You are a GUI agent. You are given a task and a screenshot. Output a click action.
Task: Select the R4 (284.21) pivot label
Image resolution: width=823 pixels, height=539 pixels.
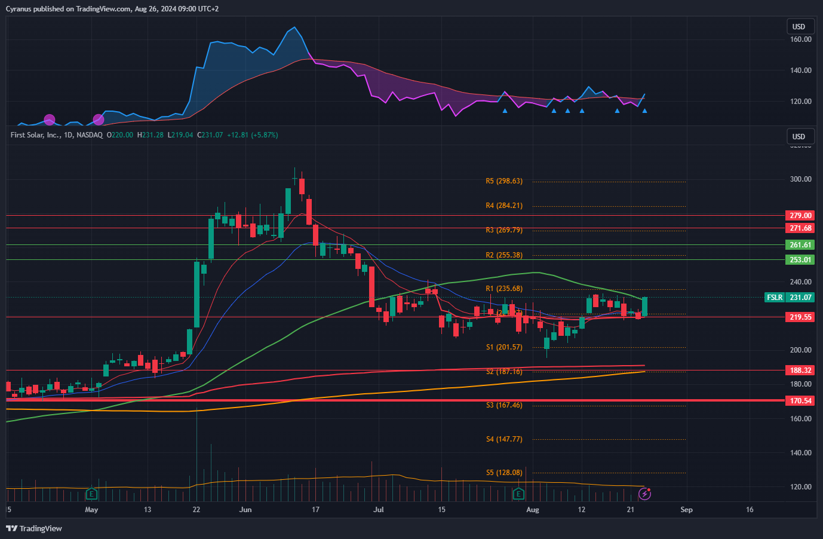(504, 205)
